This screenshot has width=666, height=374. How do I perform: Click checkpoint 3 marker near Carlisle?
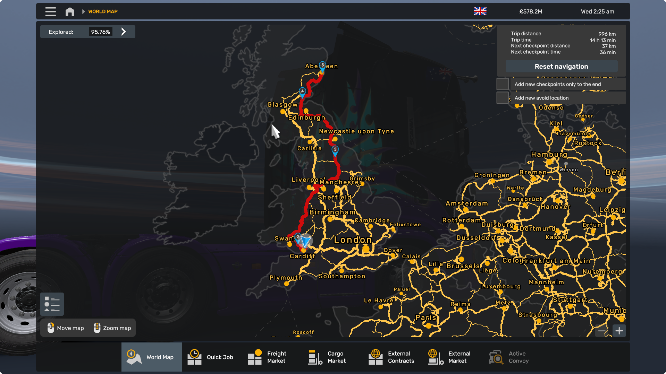click(x=335, y=150)
